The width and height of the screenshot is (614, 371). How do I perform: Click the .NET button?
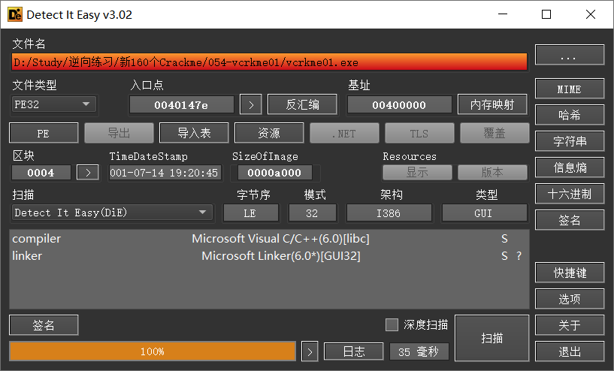coord(344,133)
